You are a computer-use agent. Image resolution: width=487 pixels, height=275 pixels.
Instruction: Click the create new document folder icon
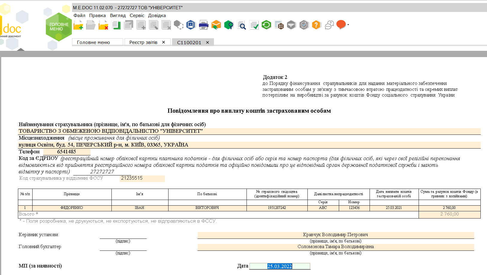[x=78, y=25]
